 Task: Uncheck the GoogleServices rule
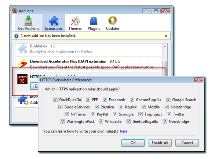coord(60,107)
